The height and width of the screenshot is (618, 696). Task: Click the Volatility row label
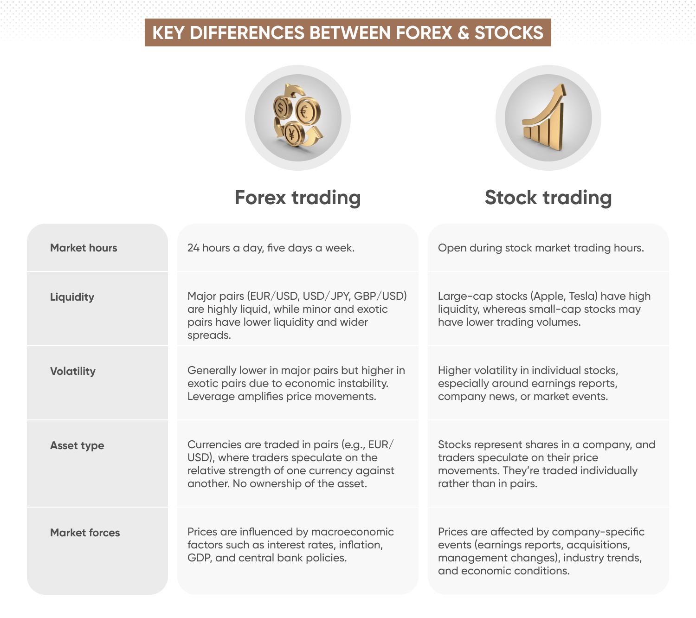click(x=73, y=371)
